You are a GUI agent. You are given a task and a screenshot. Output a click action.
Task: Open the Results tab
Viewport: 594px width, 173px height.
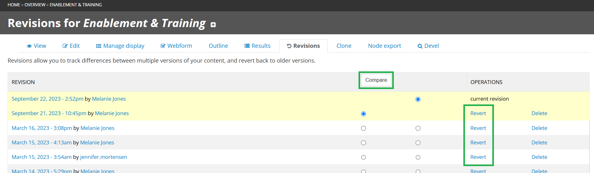pyautogui.click(x=257, y=46)
